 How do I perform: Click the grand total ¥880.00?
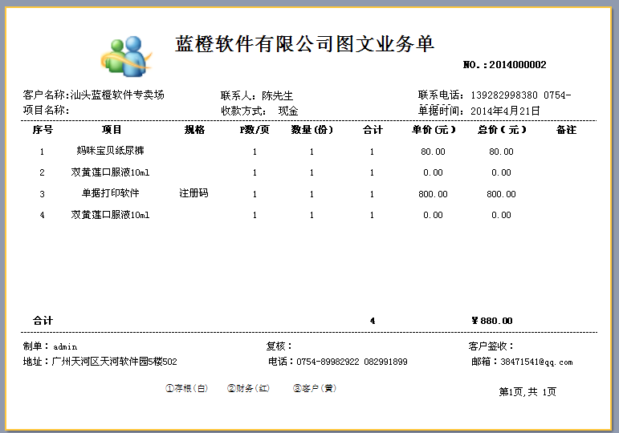pos(492,321)
